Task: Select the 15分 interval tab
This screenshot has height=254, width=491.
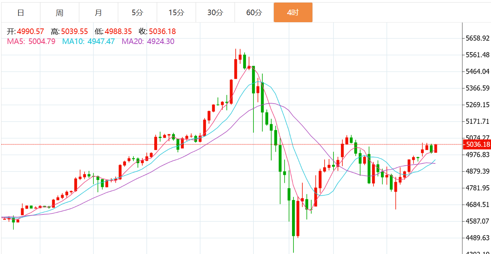Action: 176,13
